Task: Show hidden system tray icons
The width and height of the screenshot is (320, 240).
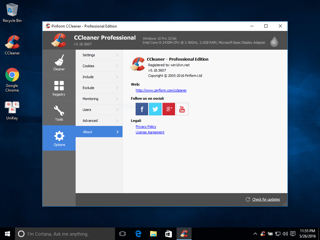Action: click(255, 234)
